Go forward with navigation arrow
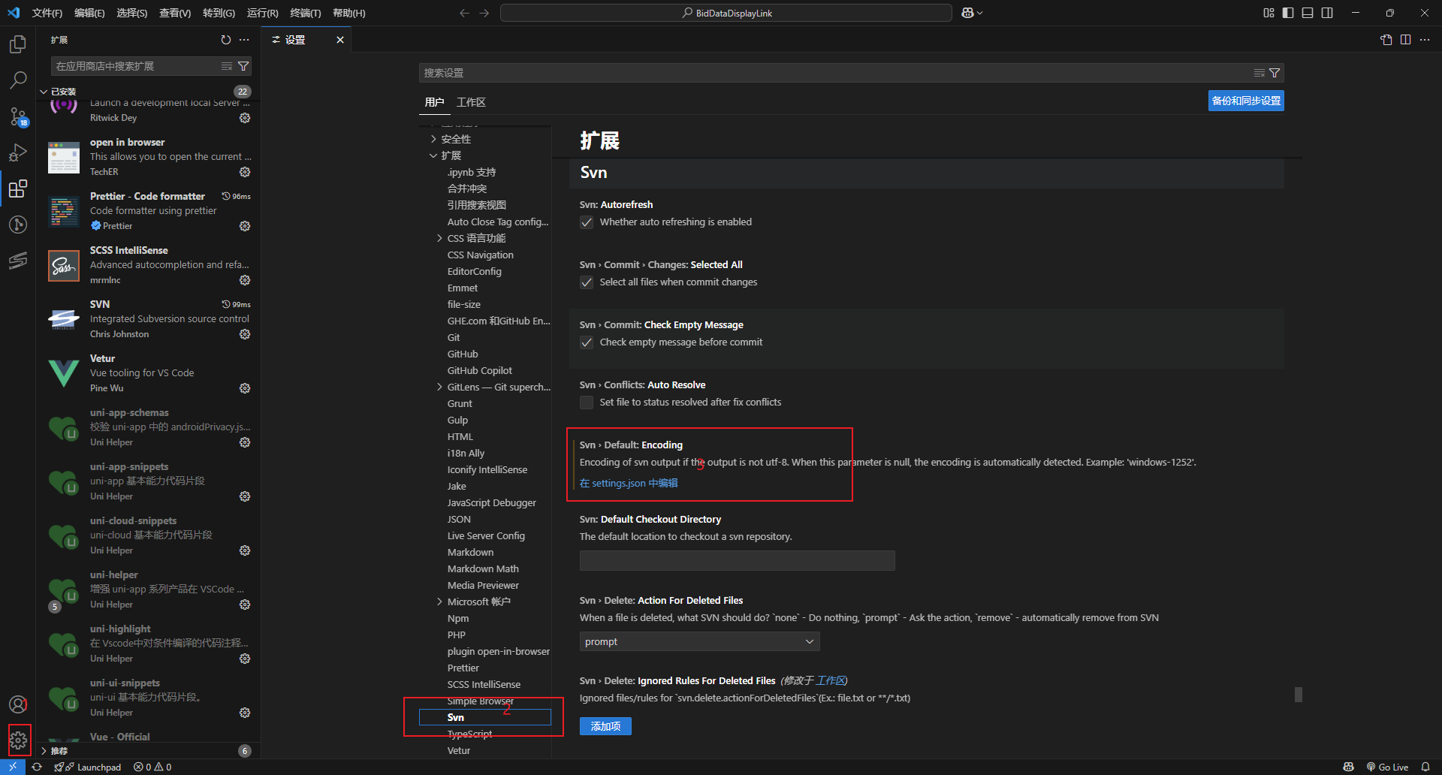The height and width of the screenshot is (775, 1442). point(484,13)
